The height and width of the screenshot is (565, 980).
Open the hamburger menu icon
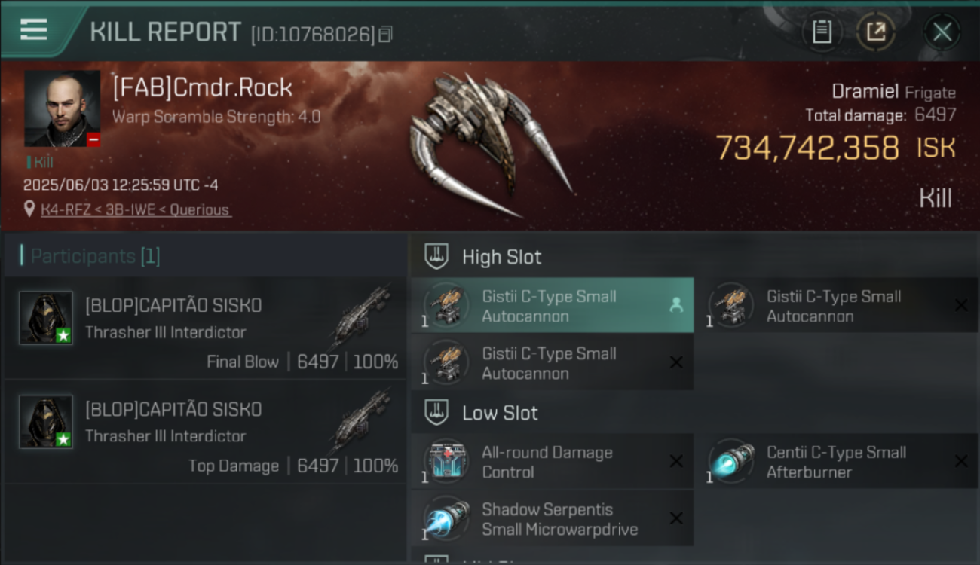tap(34, 29)
